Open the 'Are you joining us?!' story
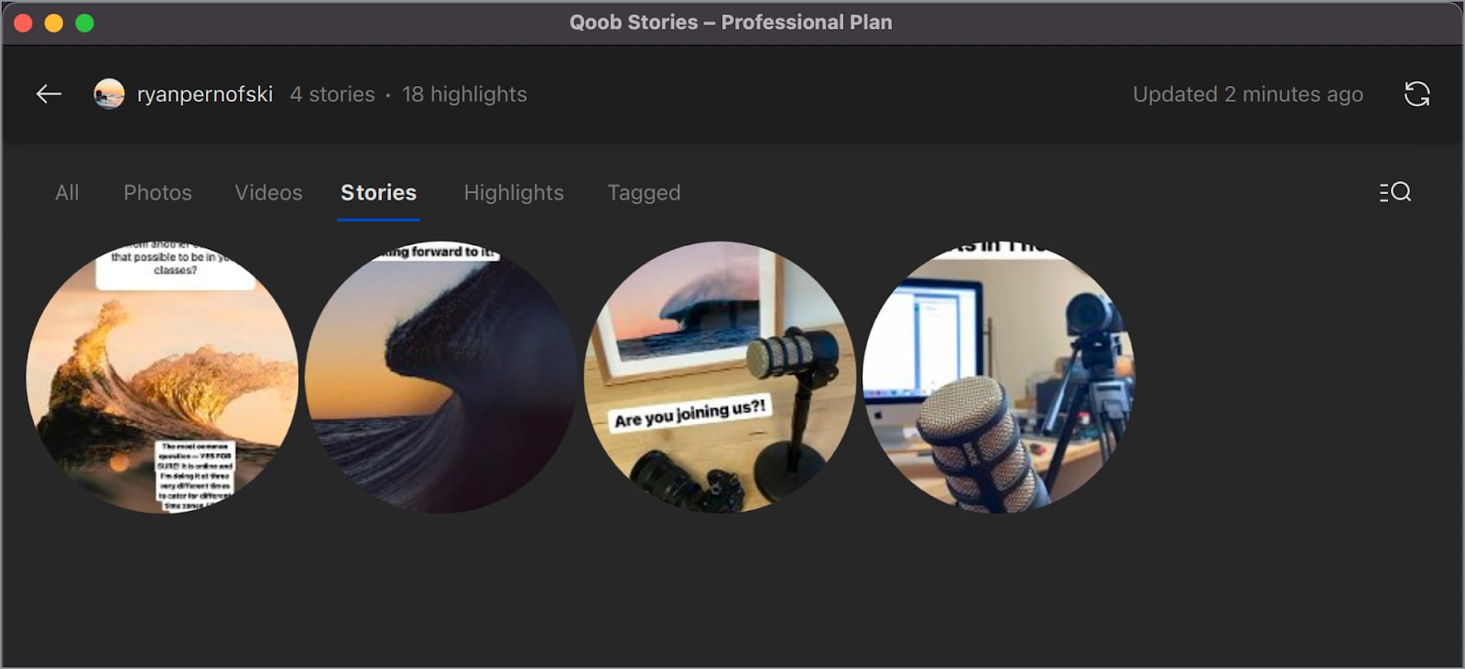The height and width of the screenshot is (669, 1465). click(x=720, y=377)
